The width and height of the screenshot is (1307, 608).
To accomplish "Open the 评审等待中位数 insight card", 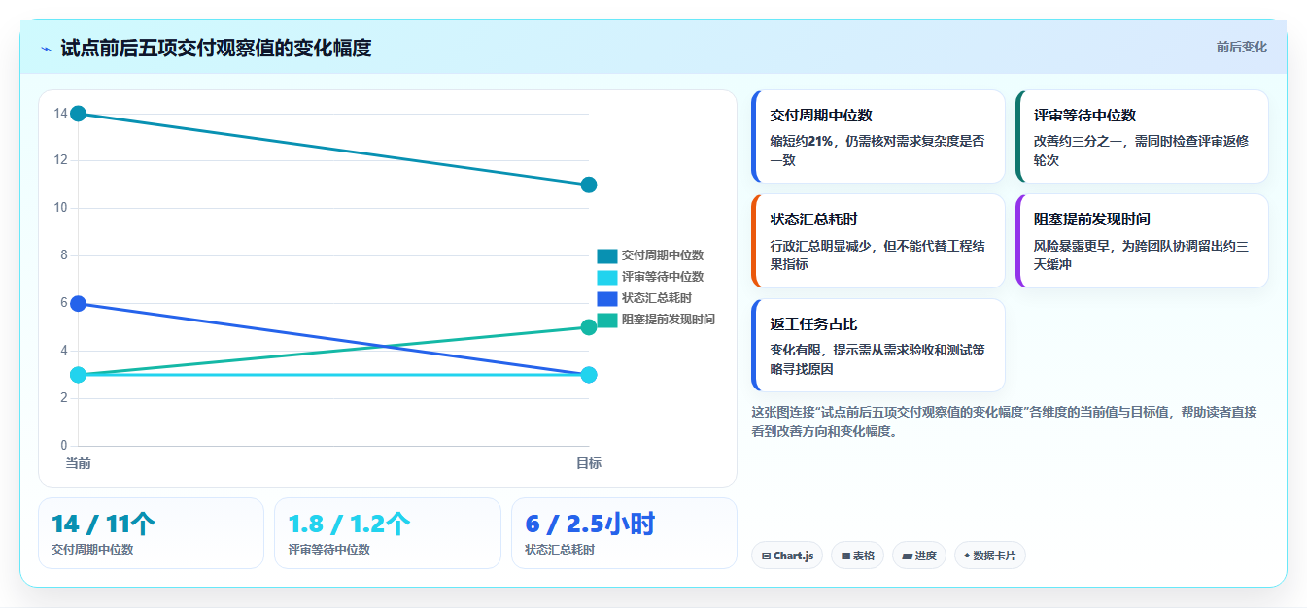I will point(1142,137).
